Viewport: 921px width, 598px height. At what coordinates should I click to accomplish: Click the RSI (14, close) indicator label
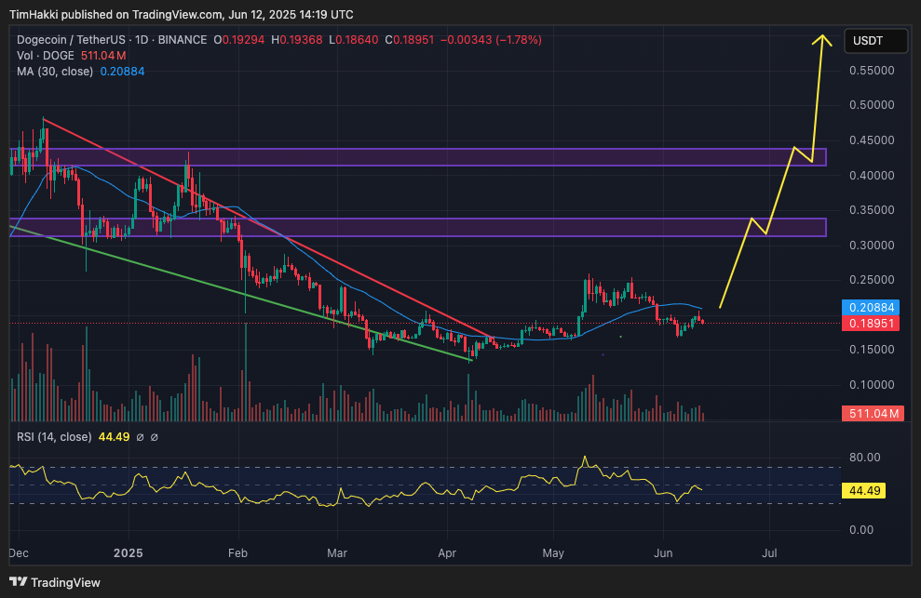pos(54,437)
